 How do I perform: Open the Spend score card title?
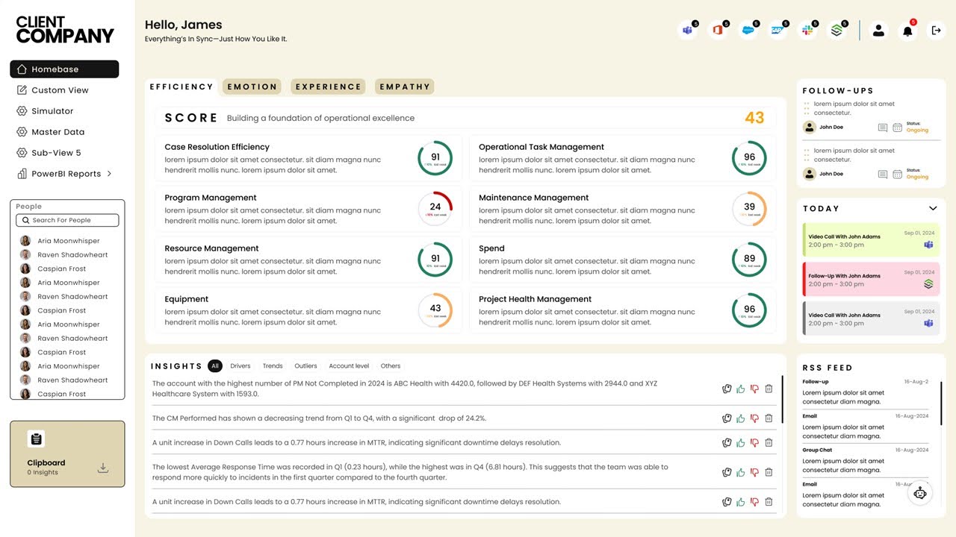coord(491,248)
